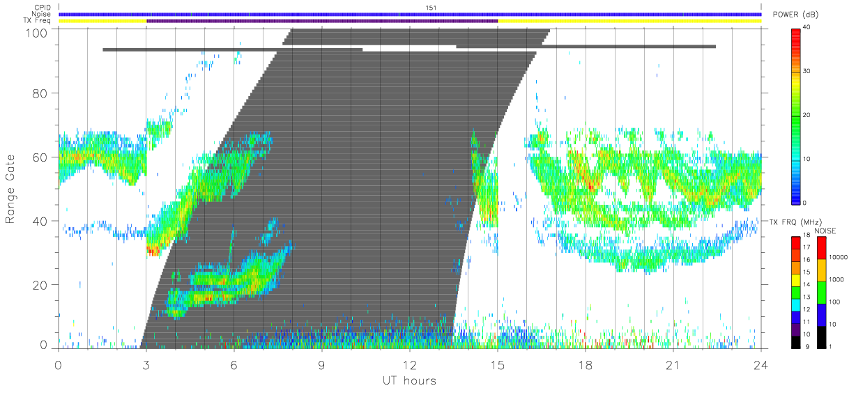Click the "80" tick on Range Gate axis
The width and height of the screenshot is (856, 395).
[x=40, y=93]
